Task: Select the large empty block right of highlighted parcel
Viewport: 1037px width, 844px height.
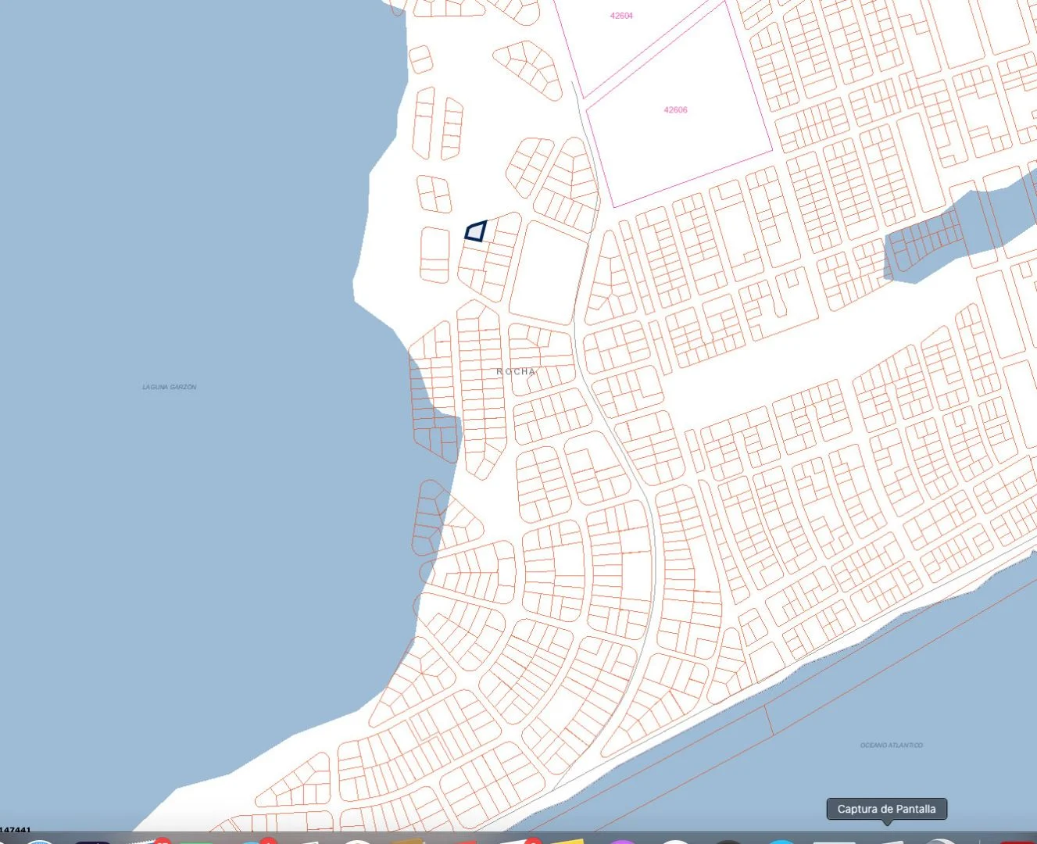Action: tap(549, 271)
